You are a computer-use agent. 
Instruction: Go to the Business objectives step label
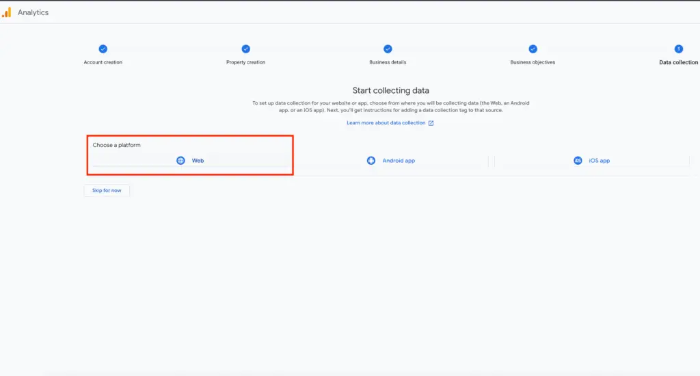533,62
